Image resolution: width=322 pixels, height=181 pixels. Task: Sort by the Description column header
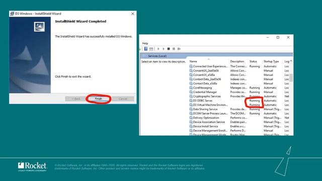click(x=237, y=61)
